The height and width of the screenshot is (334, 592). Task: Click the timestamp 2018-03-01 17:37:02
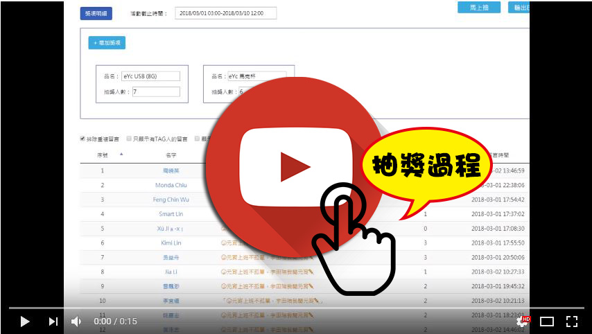click(x=498, y=214)
